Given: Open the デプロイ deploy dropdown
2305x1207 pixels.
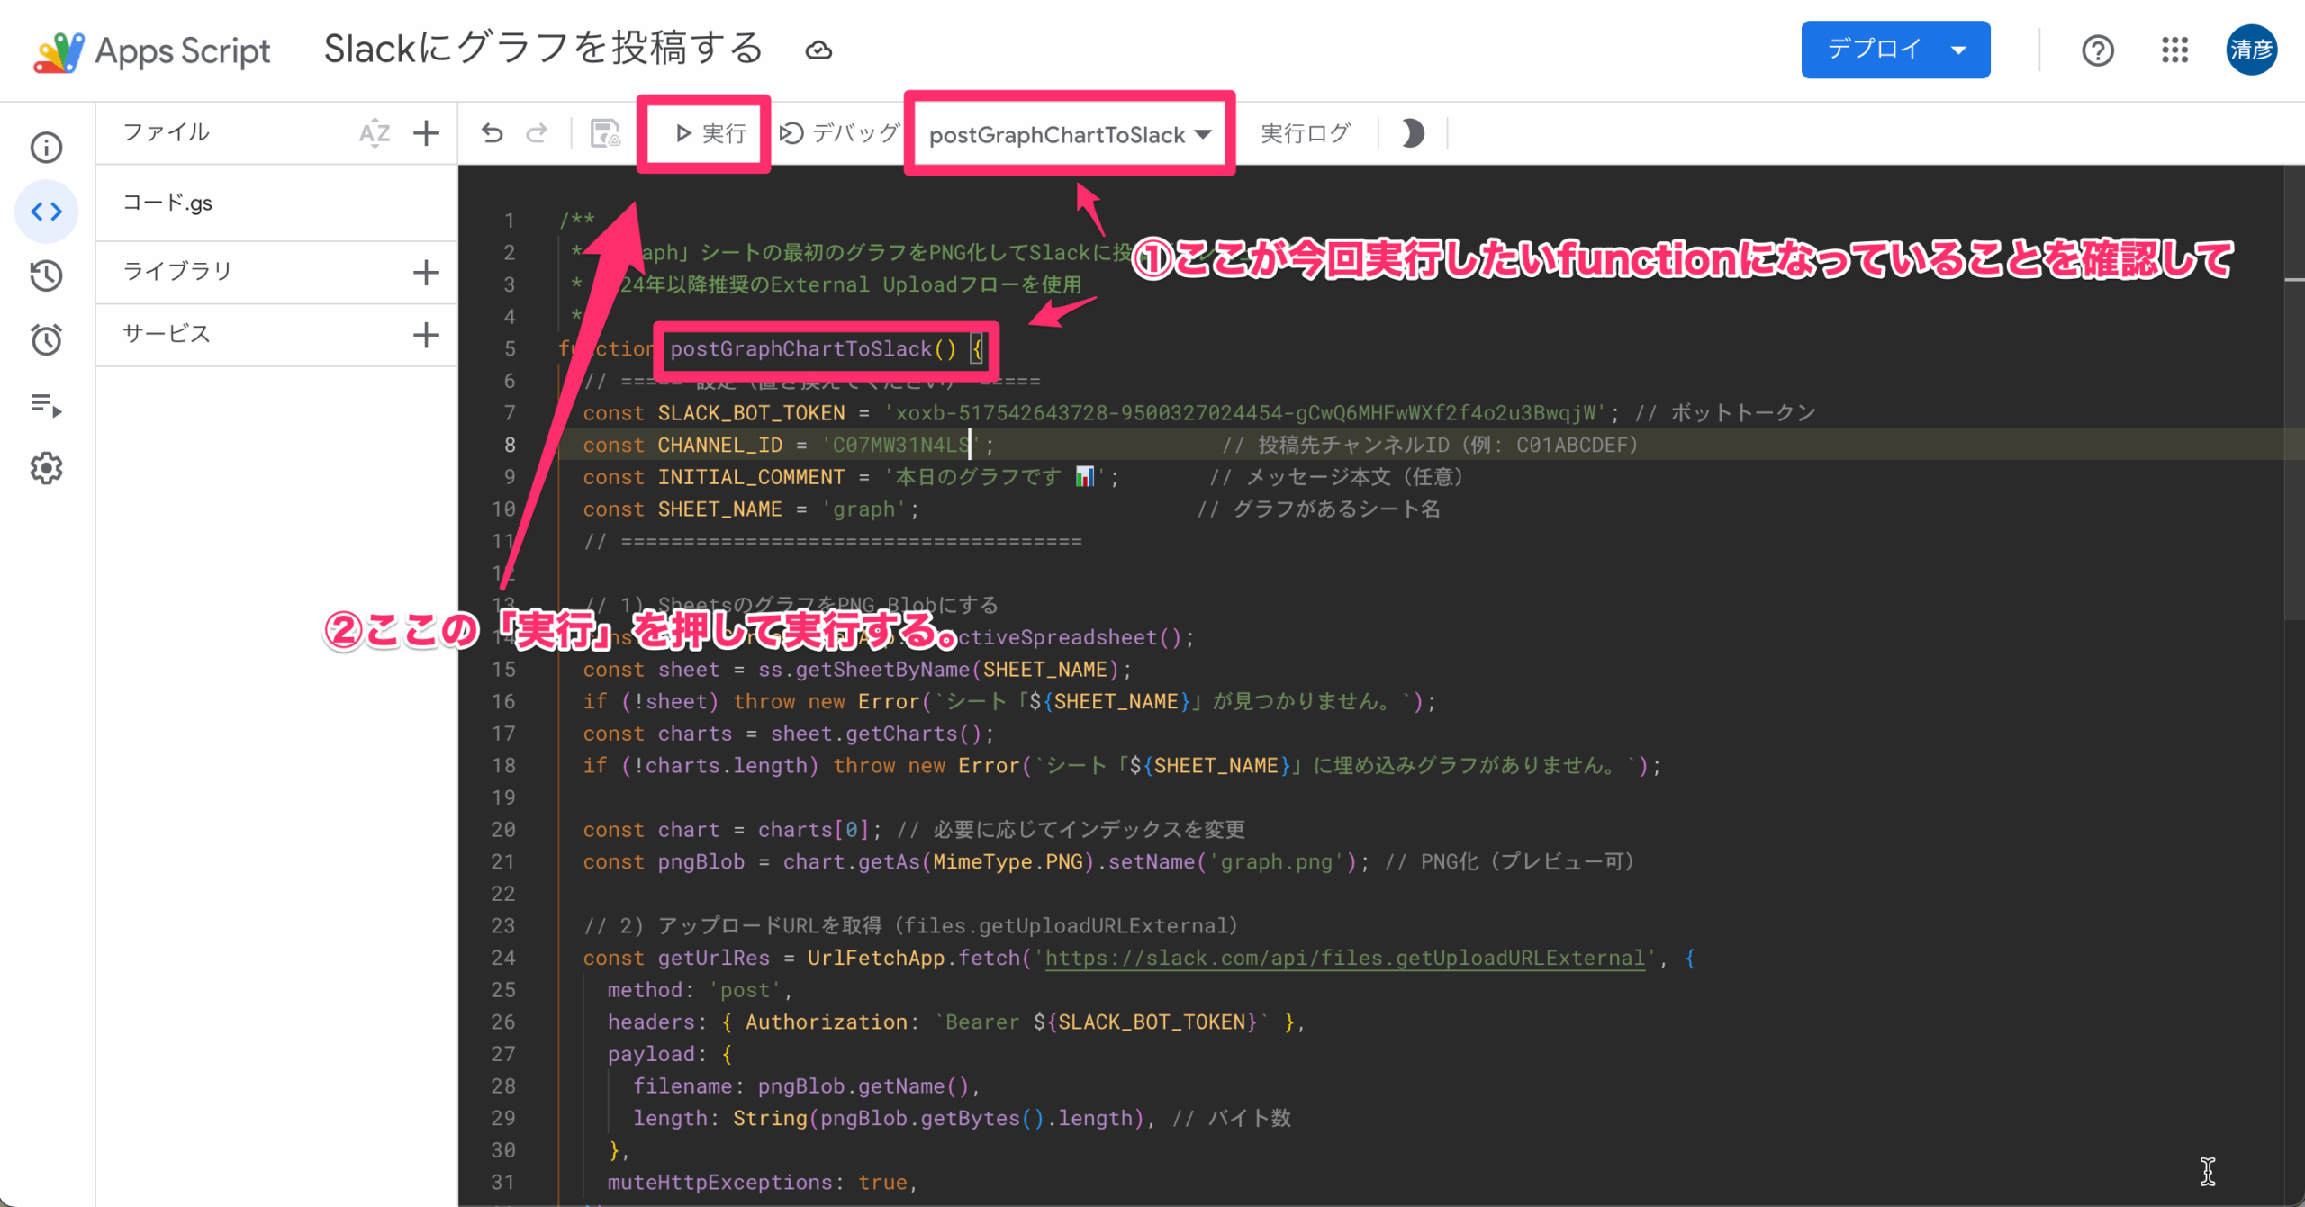Looking at the screenshot, I should [x=1895, y=50].
